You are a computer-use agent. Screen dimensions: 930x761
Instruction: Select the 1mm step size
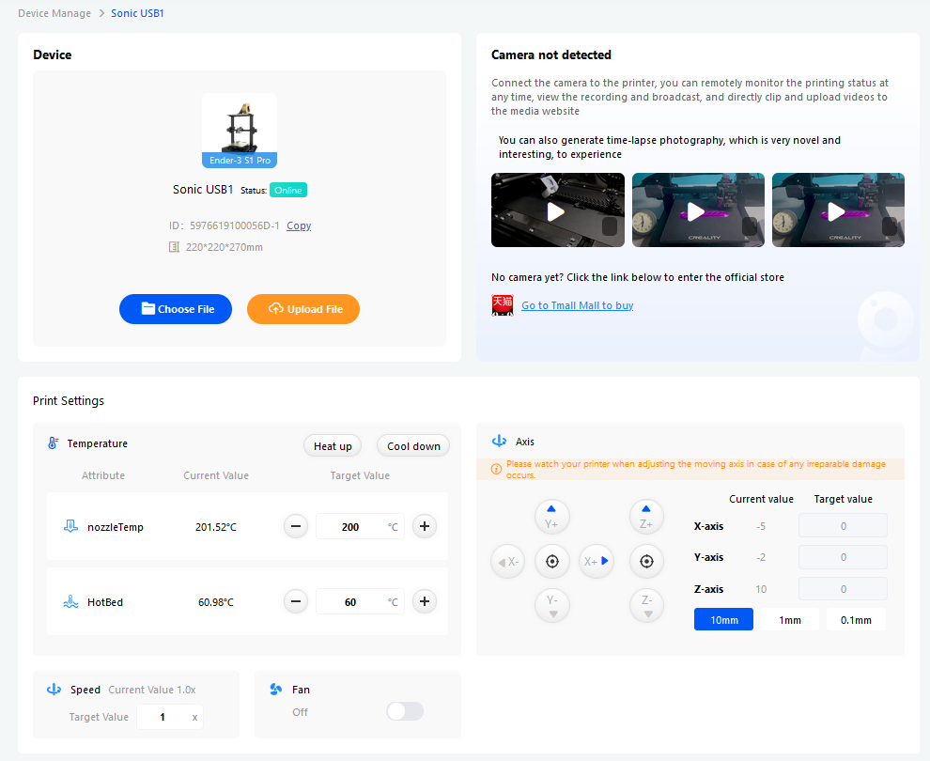[x=790, y=619]
